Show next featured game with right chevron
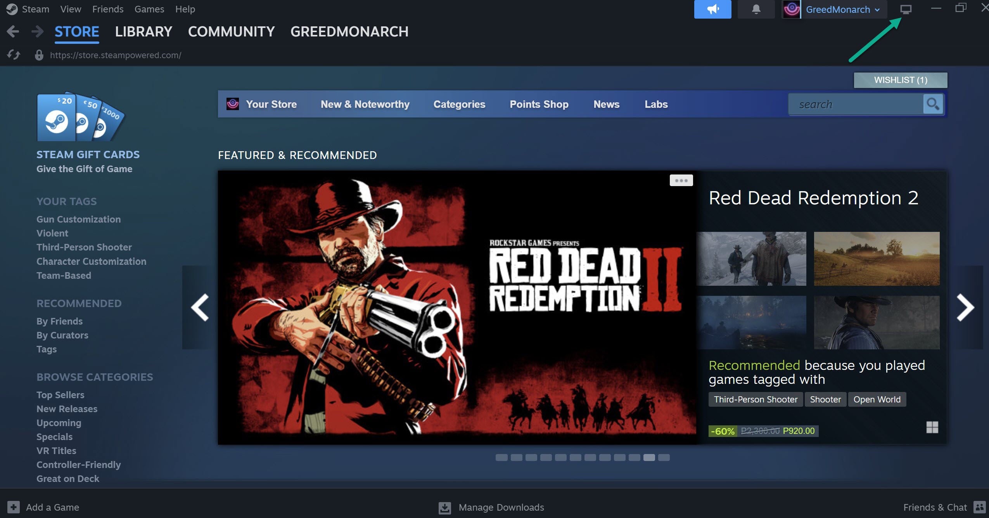The image size is (989, 518). tap(965, 307)
